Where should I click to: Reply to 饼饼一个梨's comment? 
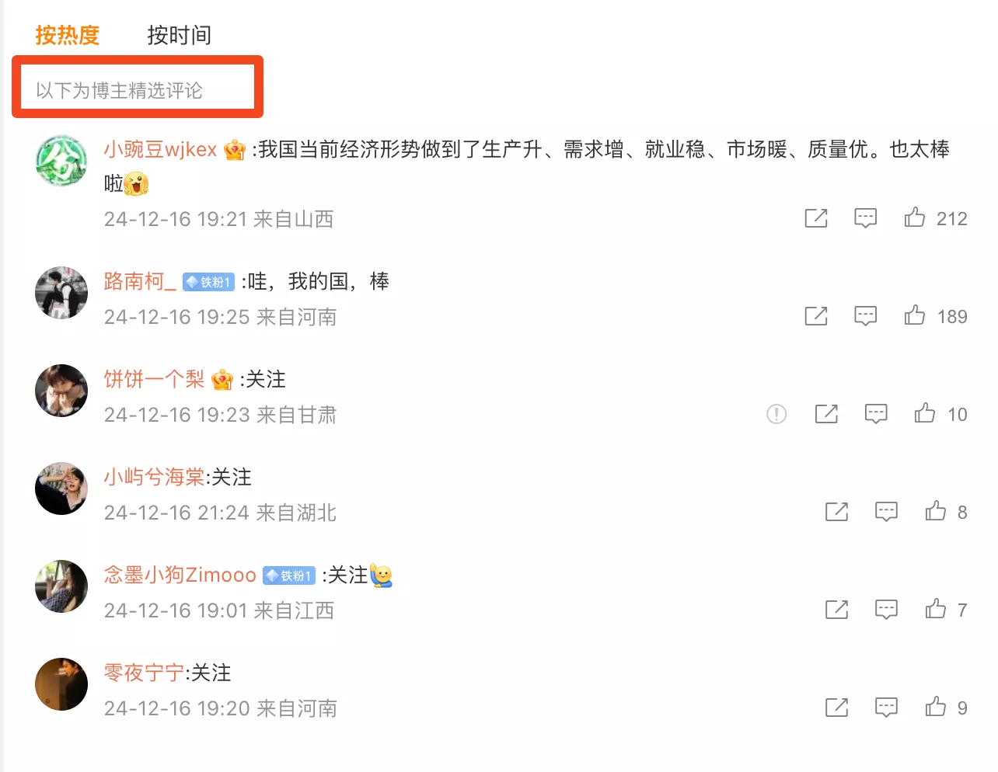(876, 414)
